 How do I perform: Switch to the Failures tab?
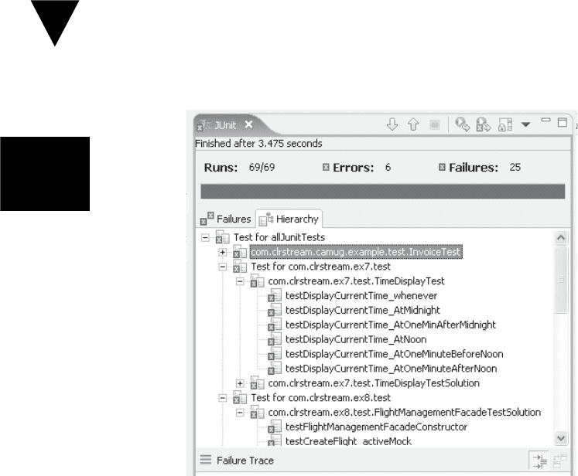(x=226, y=219)
